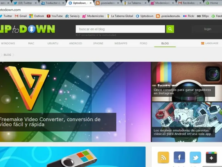Switch to the (19) Twitter tab
The width and height of the screenshot is (222, 167).
pyautogui.click(x=25, y=3)
